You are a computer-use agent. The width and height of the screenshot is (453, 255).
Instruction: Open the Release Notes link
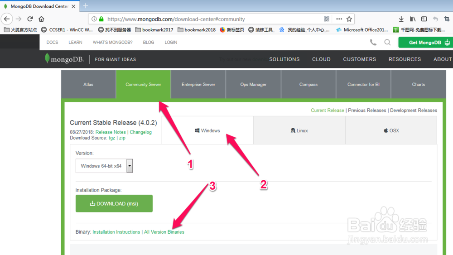click(111, 132)
